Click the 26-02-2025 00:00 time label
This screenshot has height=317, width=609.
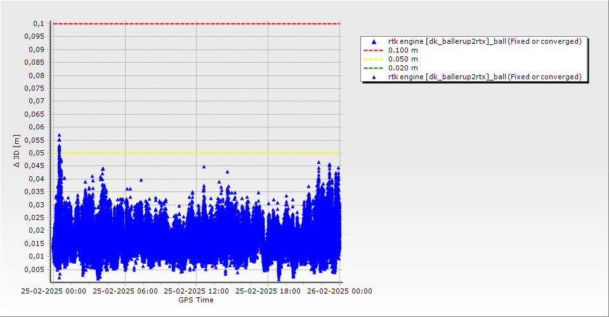339,291
